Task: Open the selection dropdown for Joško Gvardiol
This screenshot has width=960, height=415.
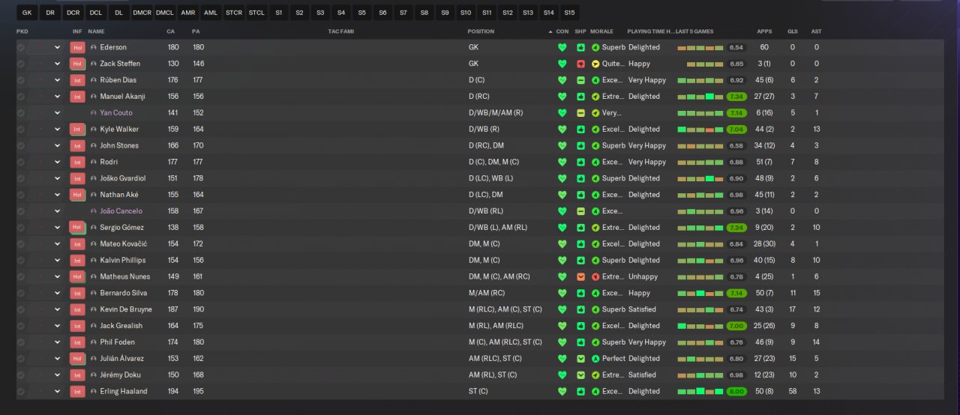Action: [57, 178]
